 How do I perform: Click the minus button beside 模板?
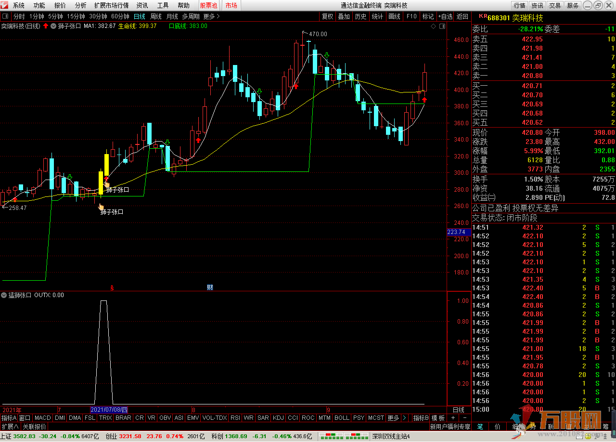464,418
